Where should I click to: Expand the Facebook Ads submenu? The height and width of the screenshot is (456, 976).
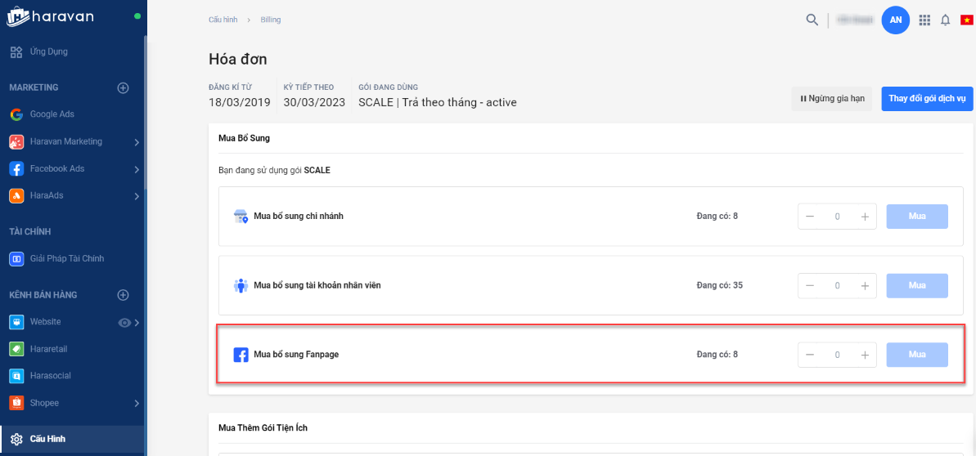[137, 169]
